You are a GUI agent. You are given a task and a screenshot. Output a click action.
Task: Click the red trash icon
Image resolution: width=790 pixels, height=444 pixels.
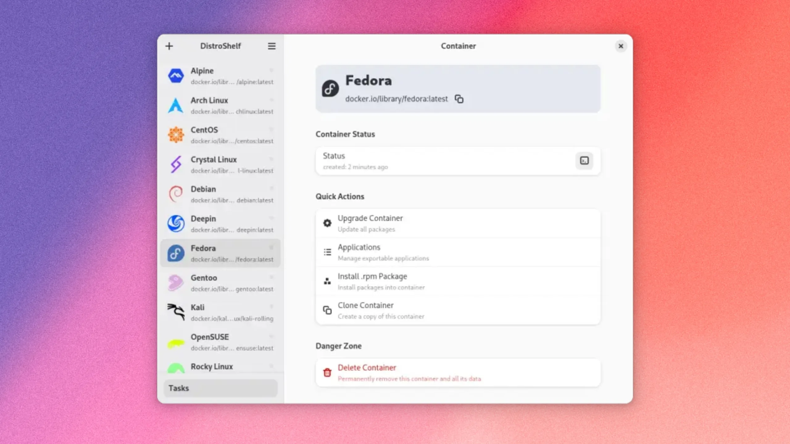click(x=327, y=372)
